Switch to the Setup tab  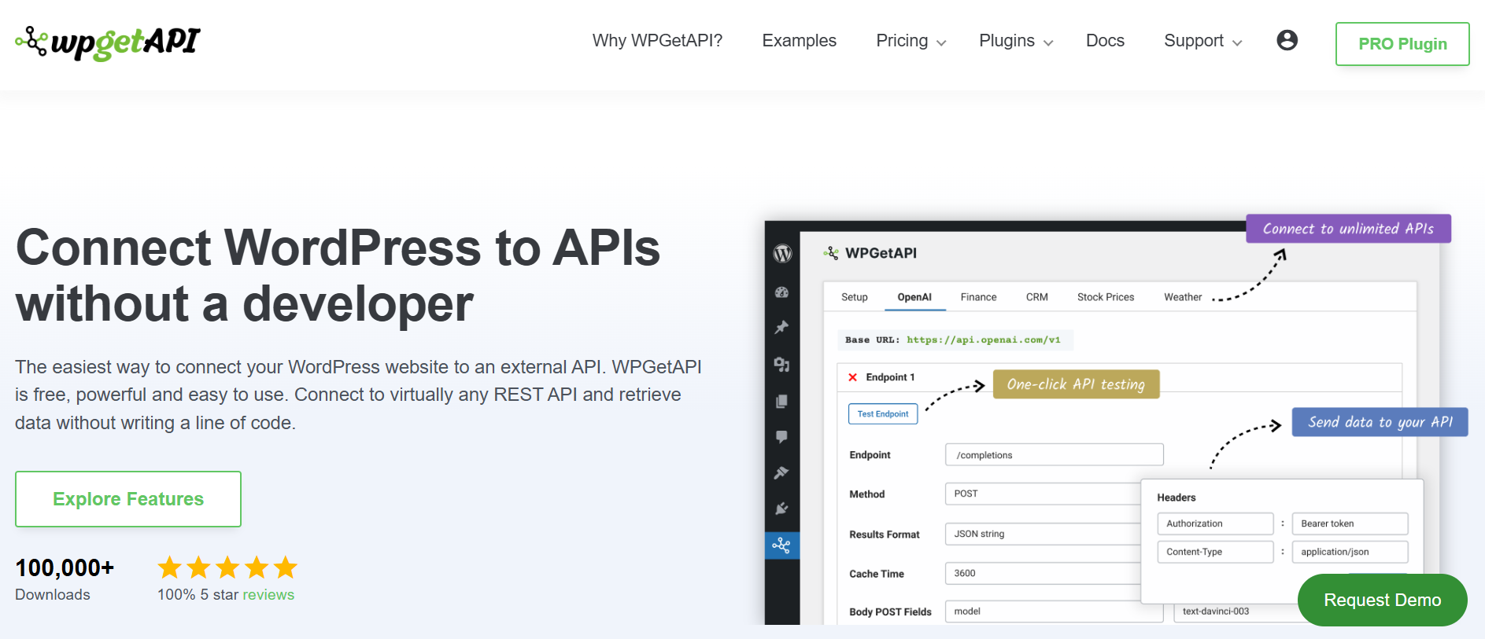pos(854,297)
